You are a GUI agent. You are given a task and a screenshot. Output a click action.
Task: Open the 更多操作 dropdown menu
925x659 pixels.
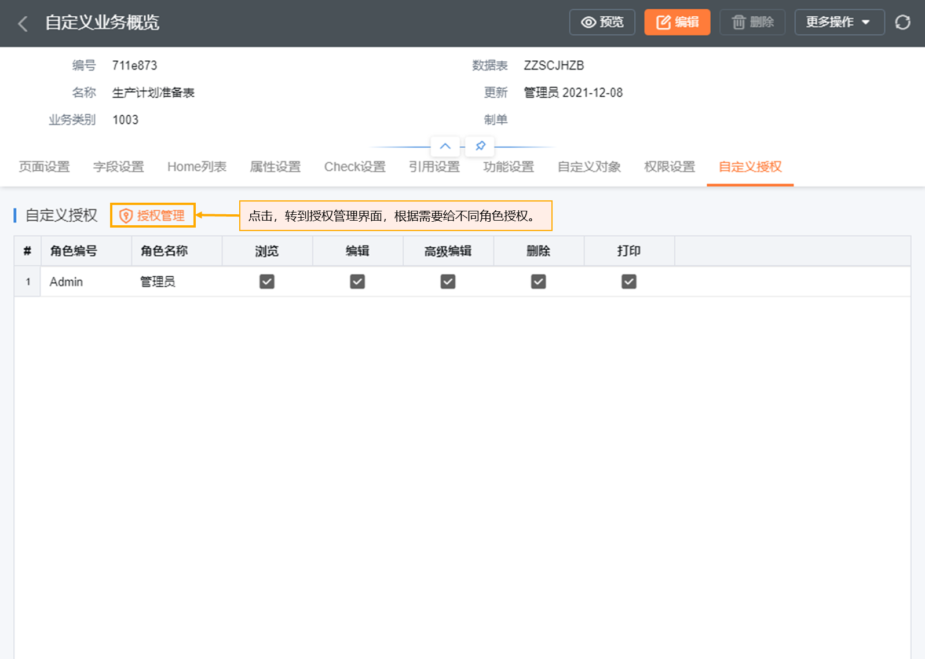[839, 22]
